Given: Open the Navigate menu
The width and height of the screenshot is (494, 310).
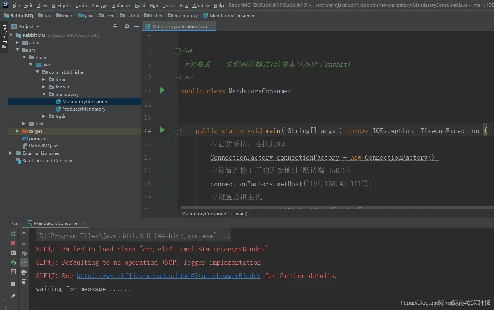Looking at the screenshot, I should click(61, 5).
